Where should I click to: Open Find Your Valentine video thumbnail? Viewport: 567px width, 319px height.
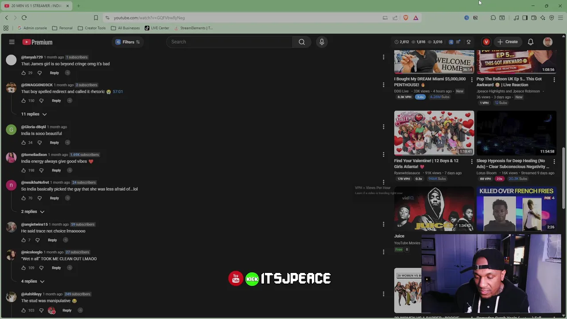[x=434, y=133]
